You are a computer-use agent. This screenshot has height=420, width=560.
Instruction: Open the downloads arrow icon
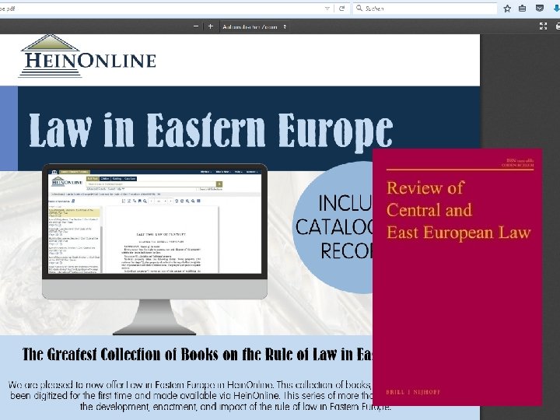556,9
